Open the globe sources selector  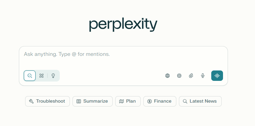pos(167,76)
